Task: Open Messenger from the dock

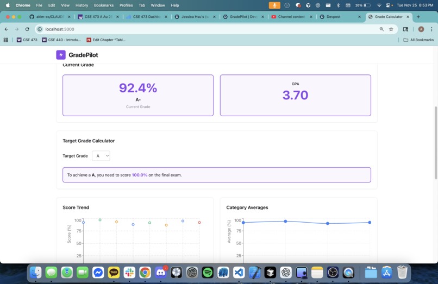Action: 98,273
